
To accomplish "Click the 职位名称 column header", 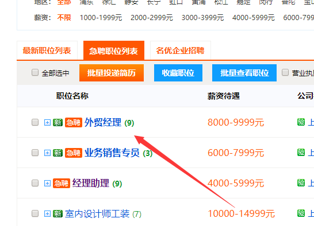I will [72, 96].
